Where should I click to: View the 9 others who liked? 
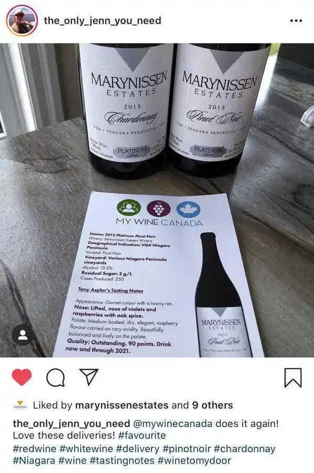(212, 405)
